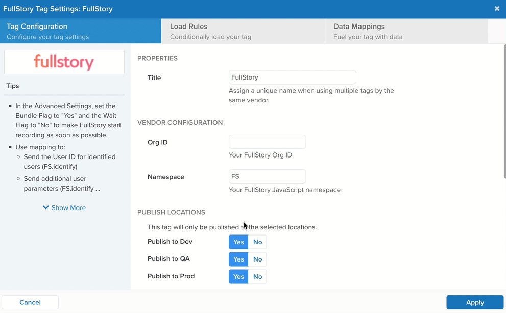The width and height of the screenshot is (506, 313).
Task: Set Publish to Prod to Yes
Action: pos(238,277)
